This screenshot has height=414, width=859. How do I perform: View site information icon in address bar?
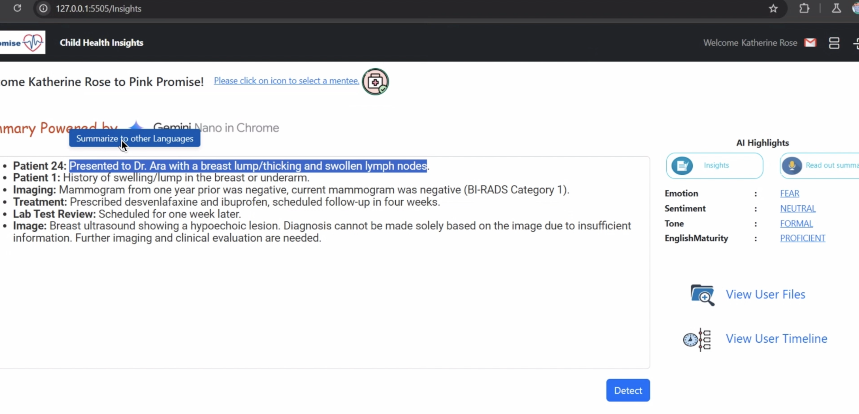[x=43, y=8]
